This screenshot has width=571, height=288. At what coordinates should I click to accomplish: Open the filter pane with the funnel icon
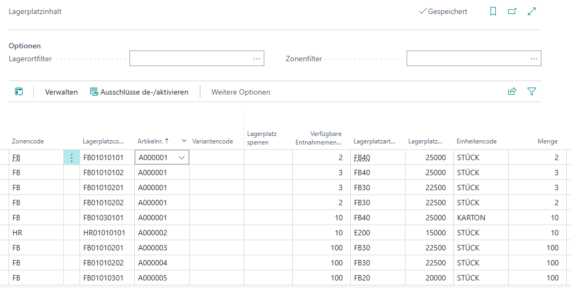[532, 92]
